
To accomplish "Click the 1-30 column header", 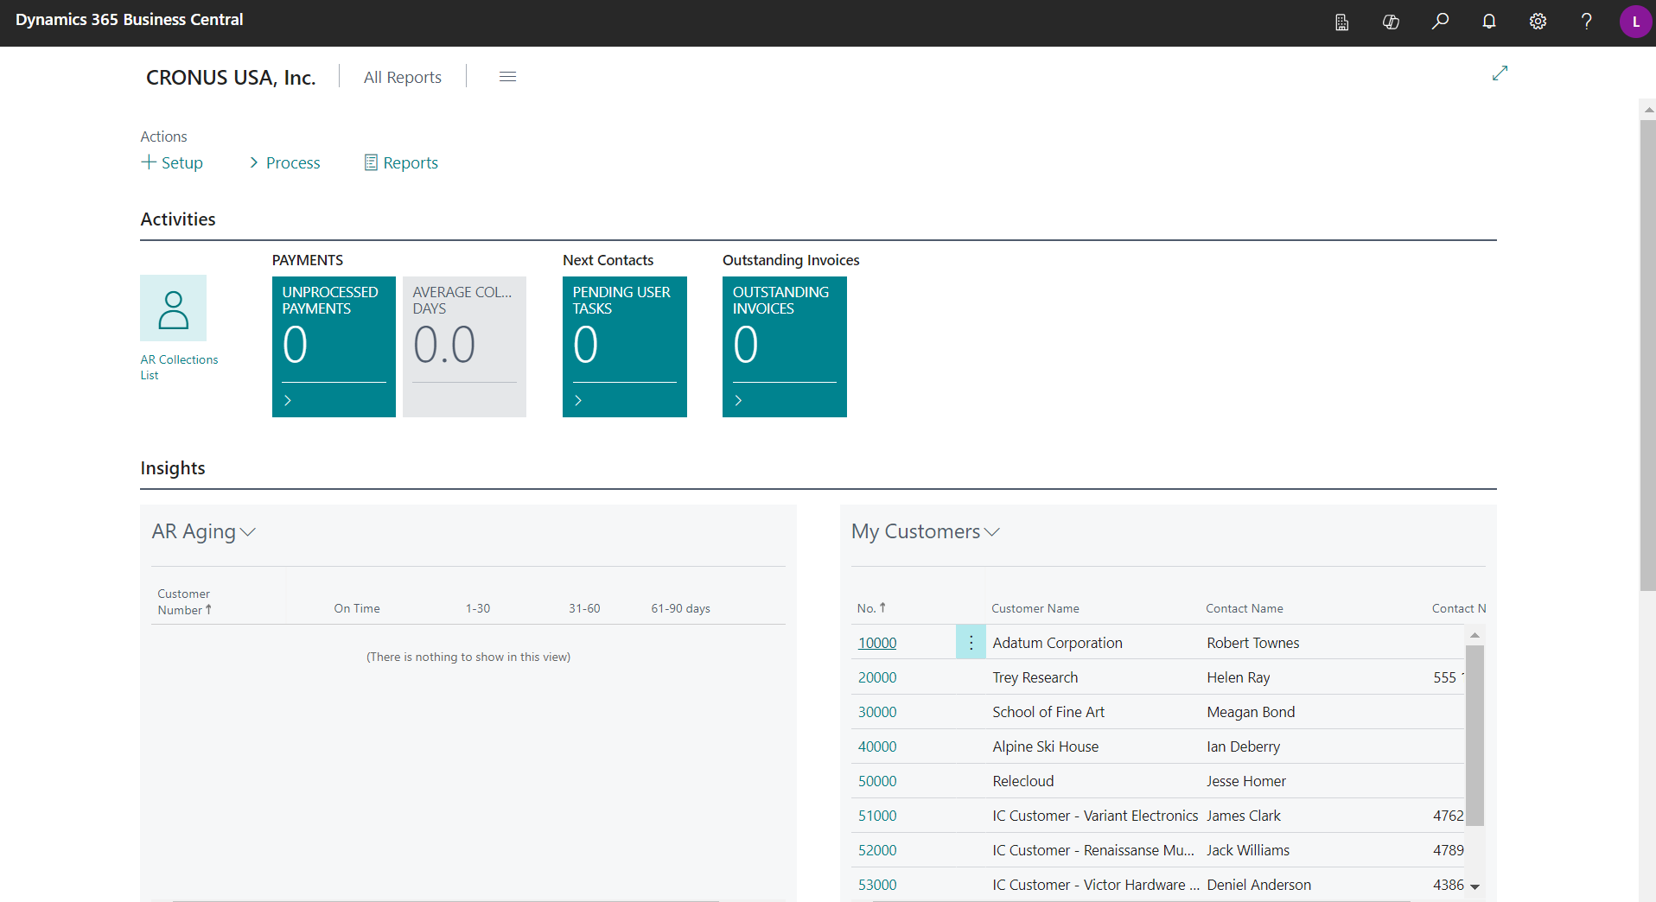I will tap(478, 608).
